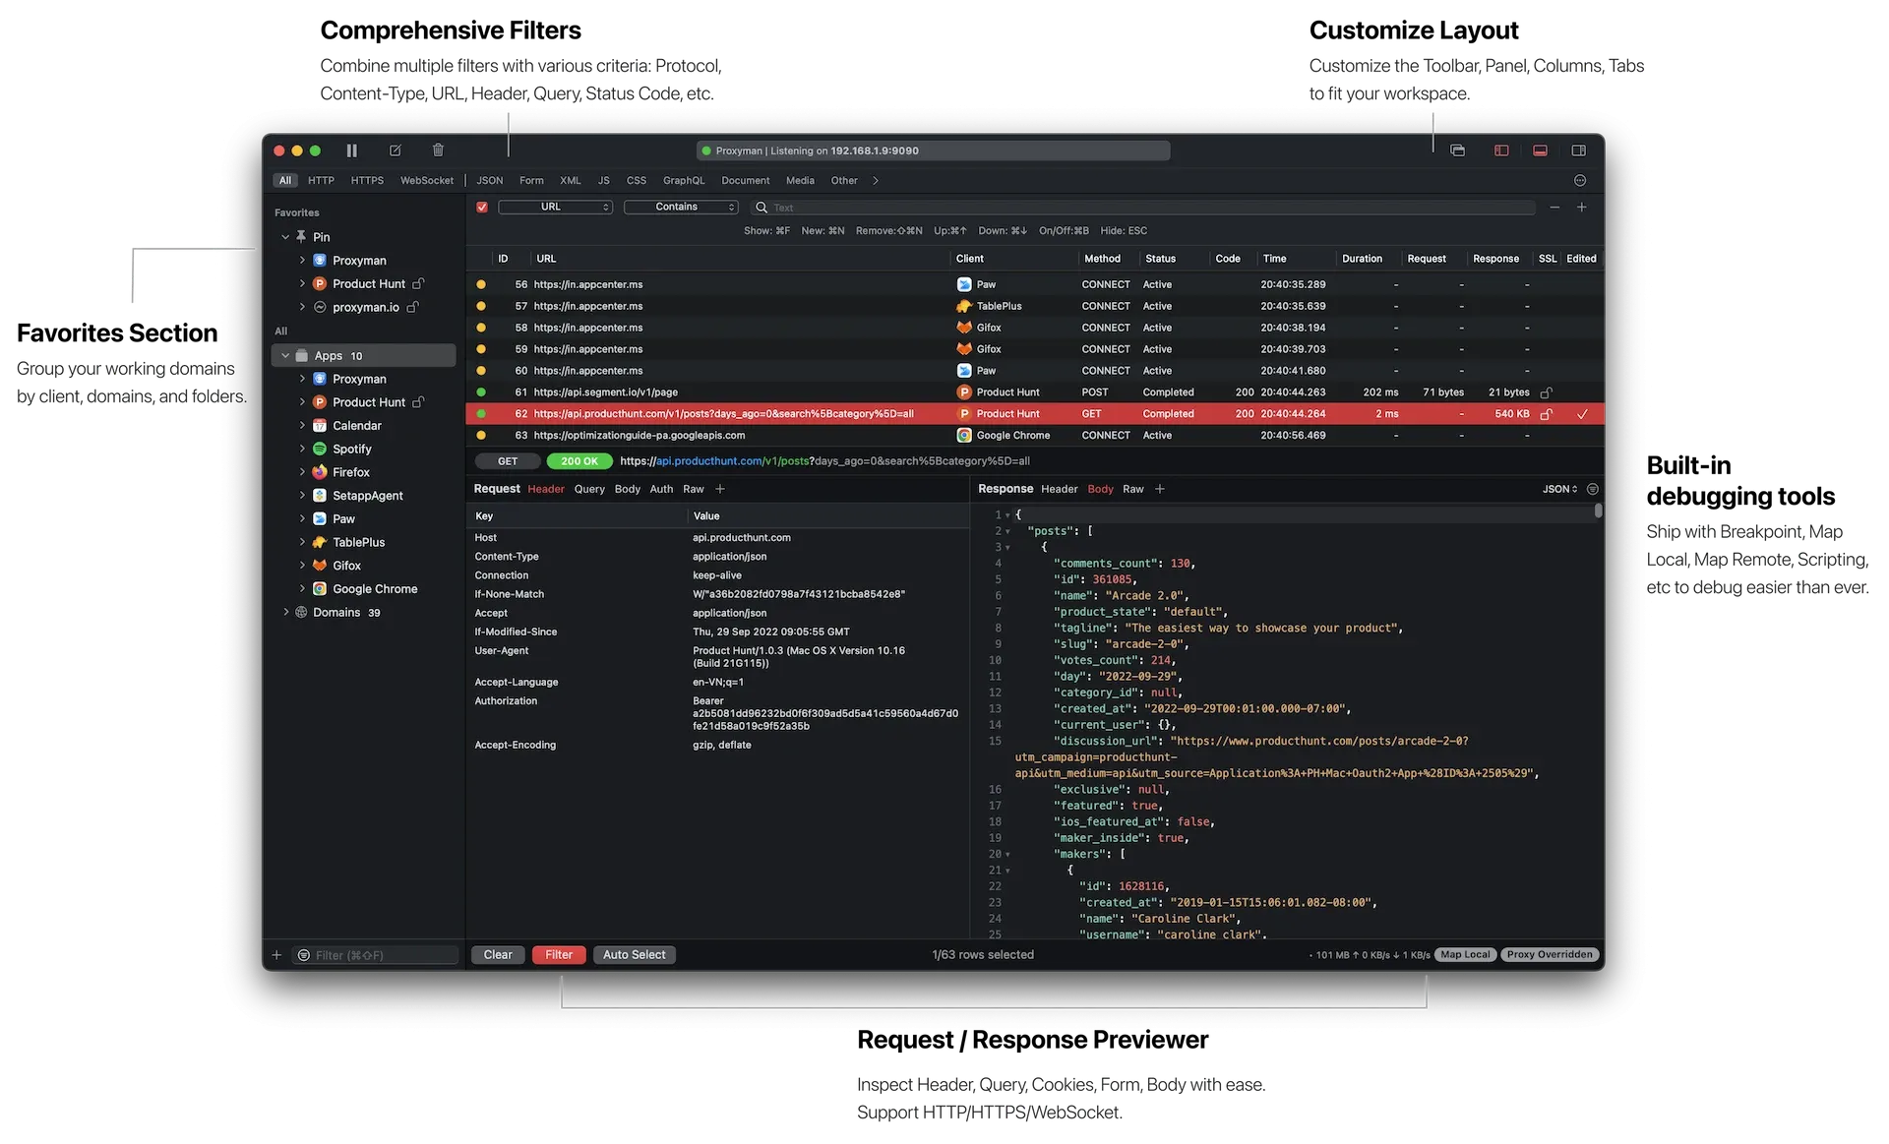The image size is (1889, 1144).
Task: Toggle the JSON content-type filter
Action: tap(490, 181)
